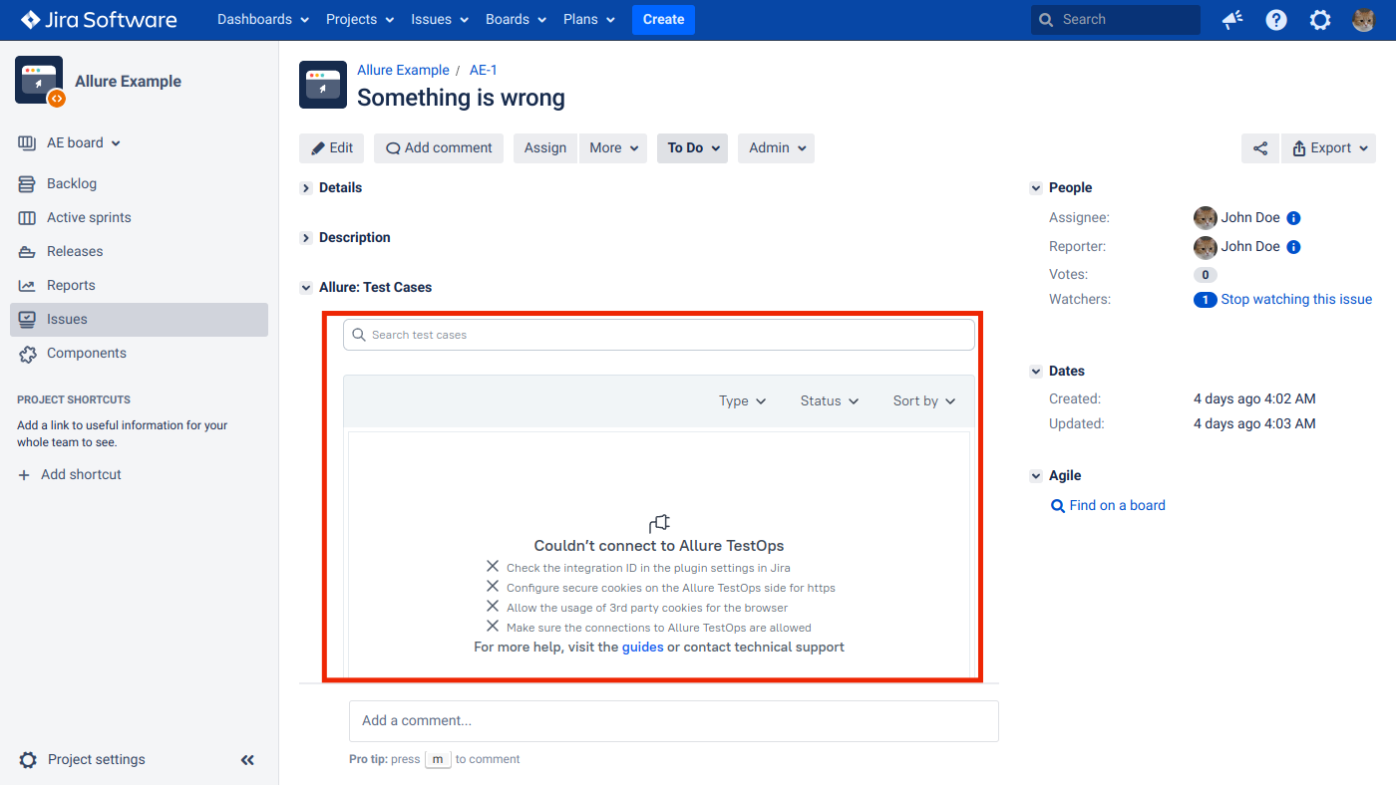This screenshot has width=1396, height=785.
Task: Click the Add a comment box
Action: [674, 720]
